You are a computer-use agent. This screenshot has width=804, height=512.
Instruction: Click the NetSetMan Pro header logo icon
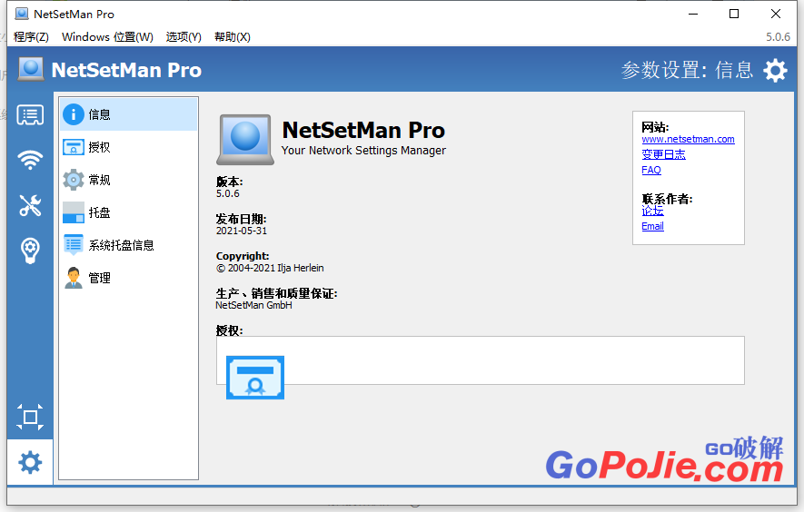tap(31, 69)
